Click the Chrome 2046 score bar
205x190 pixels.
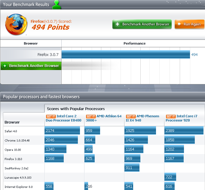pos(61,140)
